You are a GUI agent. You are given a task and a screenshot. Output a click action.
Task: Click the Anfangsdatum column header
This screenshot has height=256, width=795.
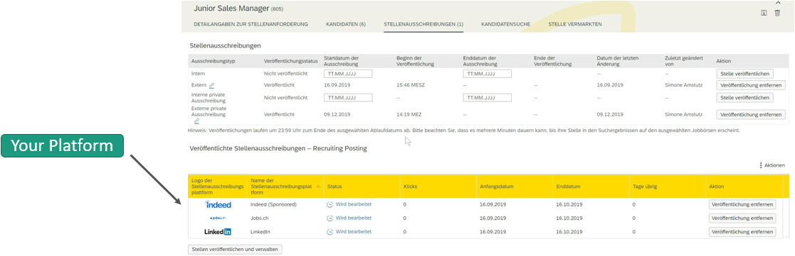pos(497,187)
